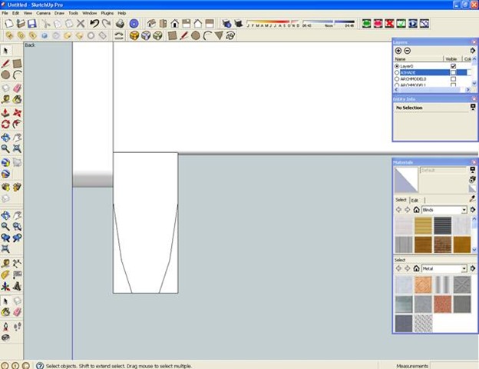Open the Plugins menu

pyautogui.click(x=106, y=13)
